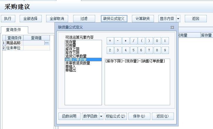Click the 函数说明 button
Viewport: 213px width, 129px height.
click(x=69, y=116)
